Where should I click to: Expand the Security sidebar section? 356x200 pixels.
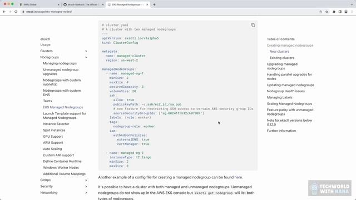pyautogui.click(x=86, y=187)
